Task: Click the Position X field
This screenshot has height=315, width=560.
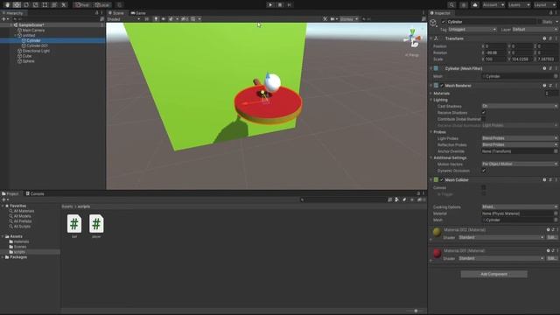Action: pos(496,46)
